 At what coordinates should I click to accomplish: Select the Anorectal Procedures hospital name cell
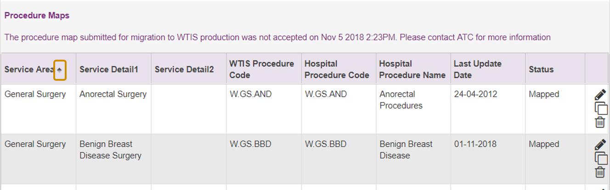(401, 100)
